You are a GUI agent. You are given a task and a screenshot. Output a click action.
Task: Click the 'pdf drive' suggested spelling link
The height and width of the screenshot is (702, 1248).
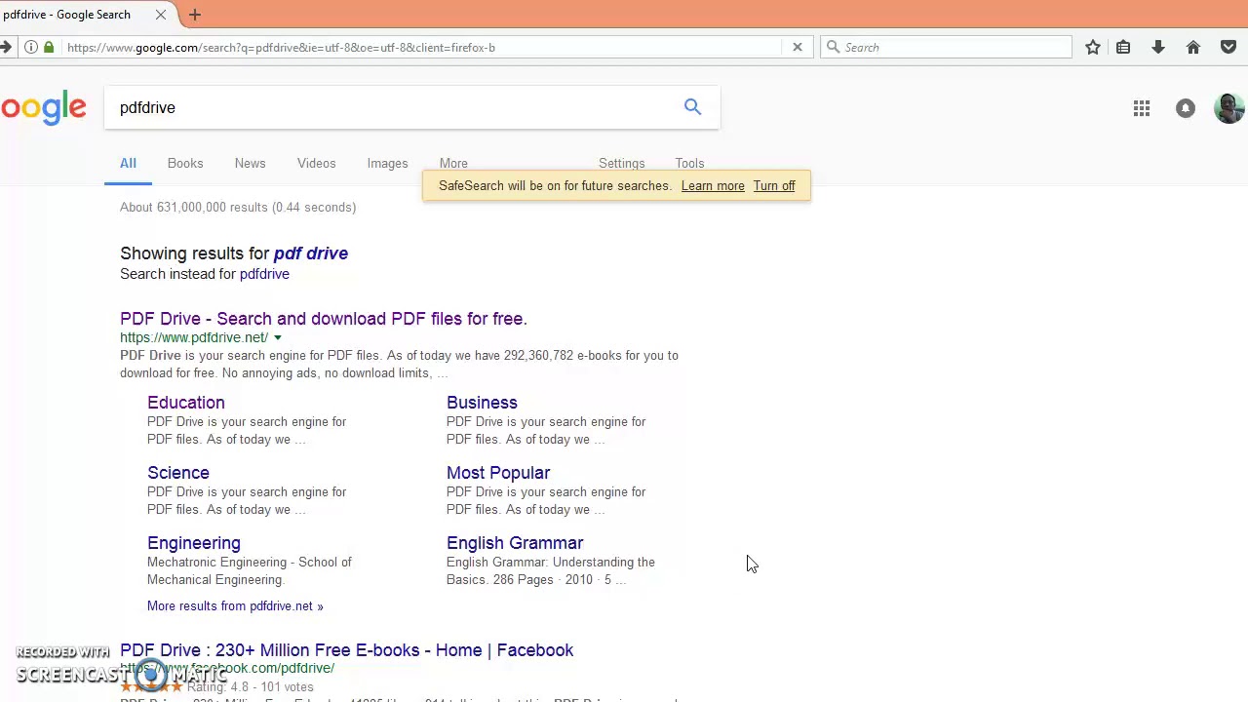coord(311,253)
